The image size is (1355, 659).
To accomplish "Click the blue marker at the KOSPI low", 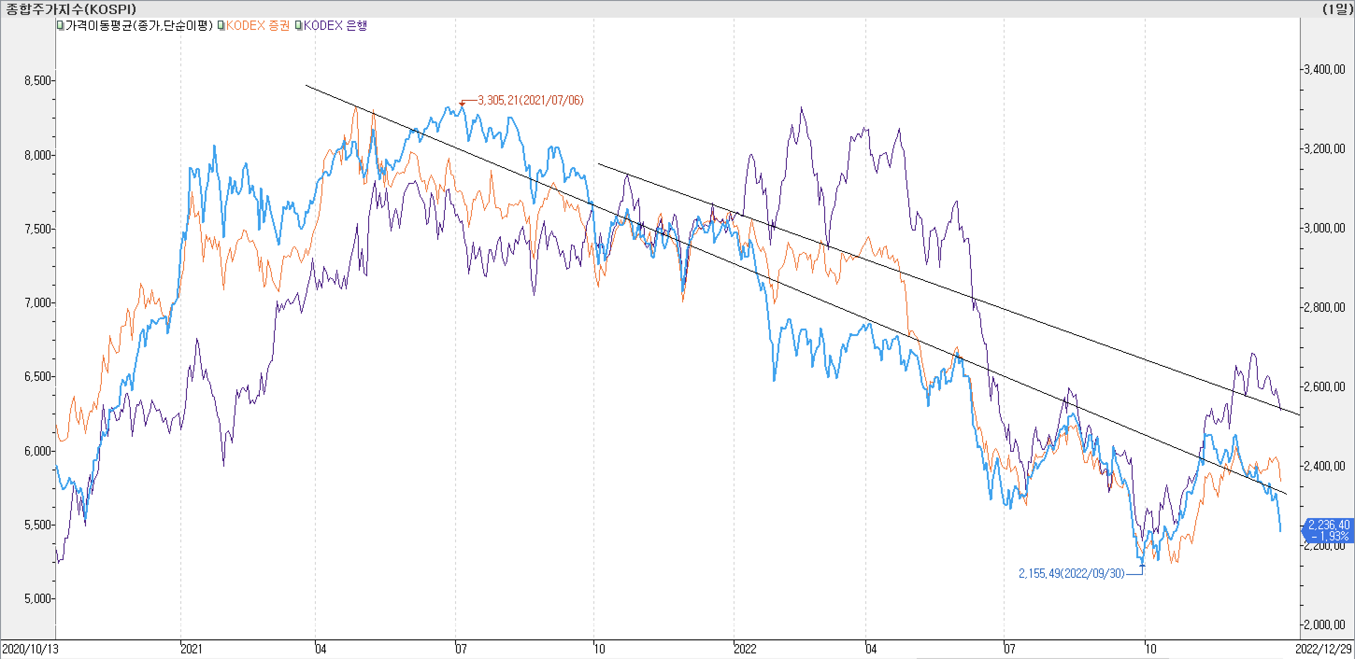I will point(1142,566).
